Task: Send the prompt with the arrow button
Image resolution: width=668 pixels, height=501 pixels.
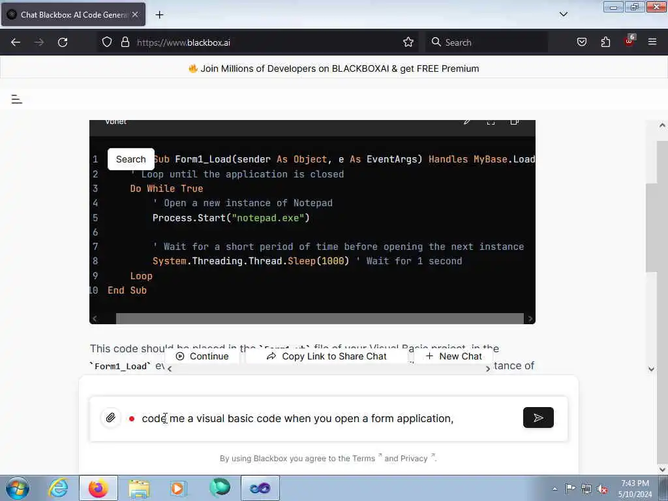Action: point(538,418)
